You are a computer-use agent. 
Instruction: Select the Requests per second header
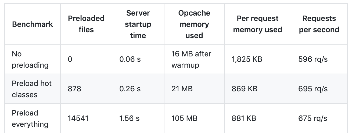319,24
